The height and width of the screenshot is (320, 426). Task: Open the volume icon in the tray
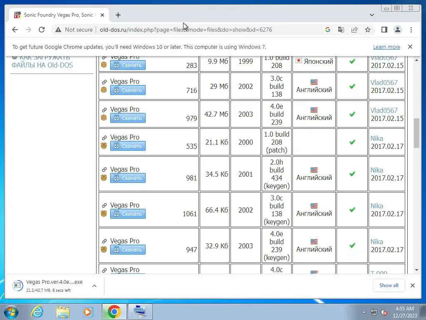384,312
